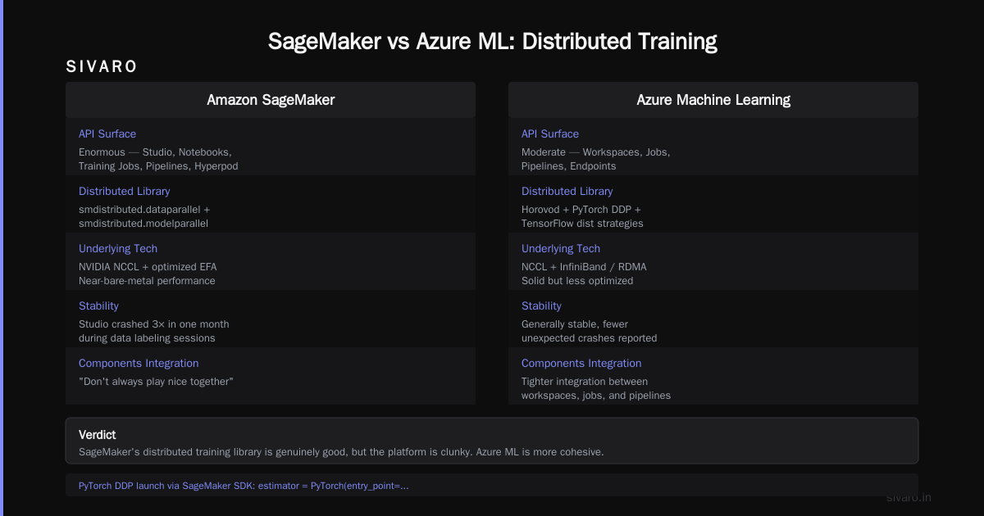Select "Horovod + PyTorch DDP +" text

click(581, 210)
